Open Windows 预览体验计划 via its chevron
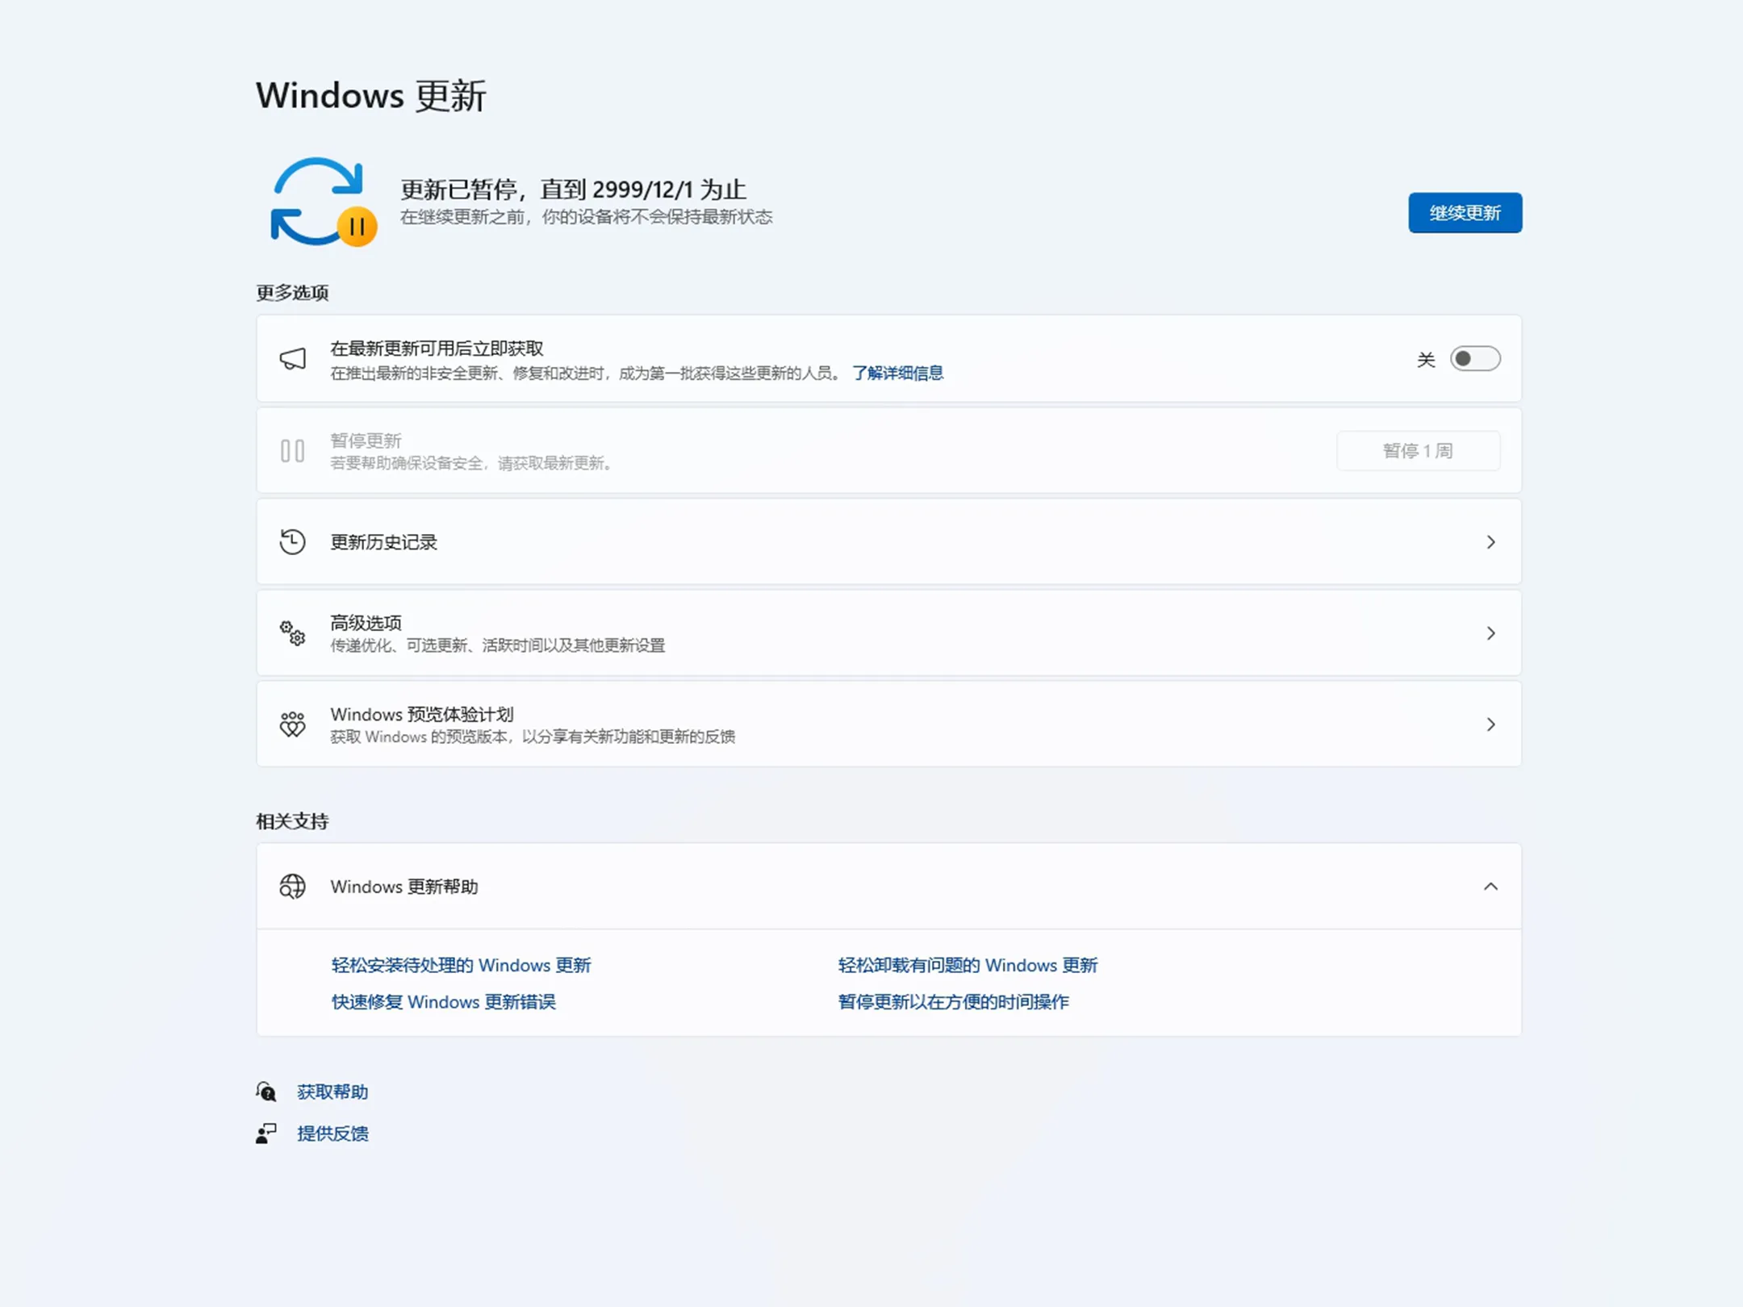This screenshot has height=1307, width=1743. [1490, 724]
